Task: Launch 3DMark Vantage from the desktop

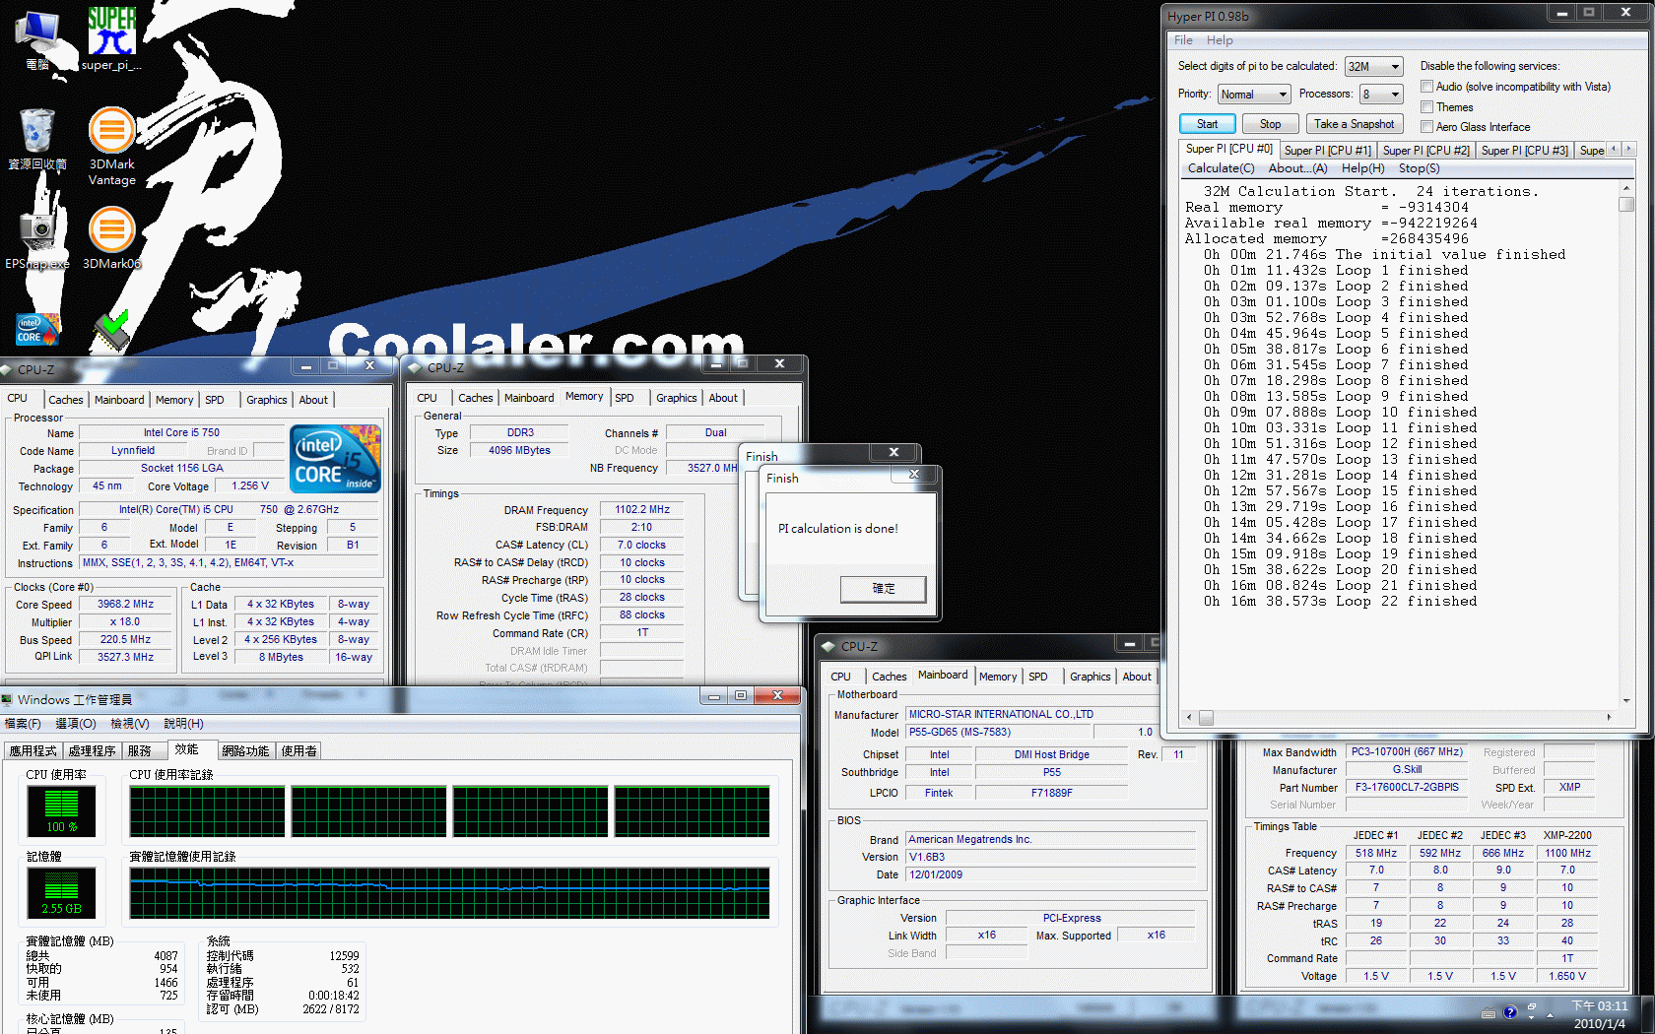Action: point(112,146)
